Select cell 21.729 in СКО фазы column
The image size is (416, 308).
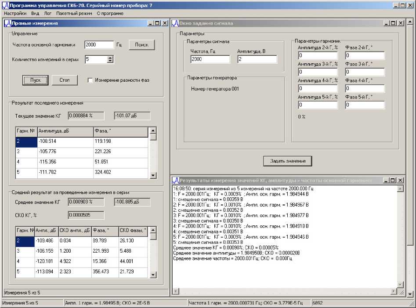pos(133,272)
